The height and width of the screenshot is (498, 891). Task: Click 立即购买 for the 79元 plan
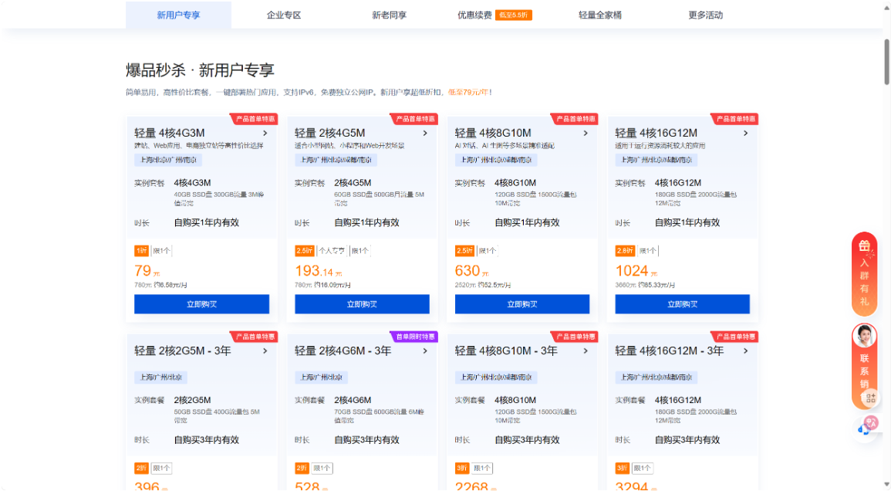coord(201,304)
